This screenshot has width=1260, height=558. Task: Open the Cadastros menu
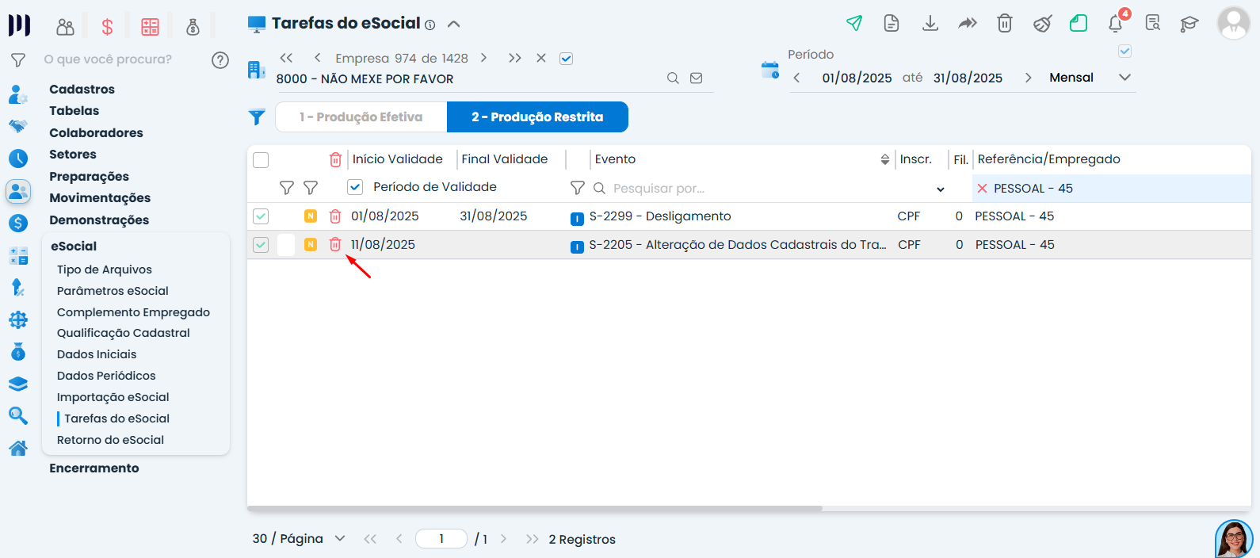tap(82, 90)
